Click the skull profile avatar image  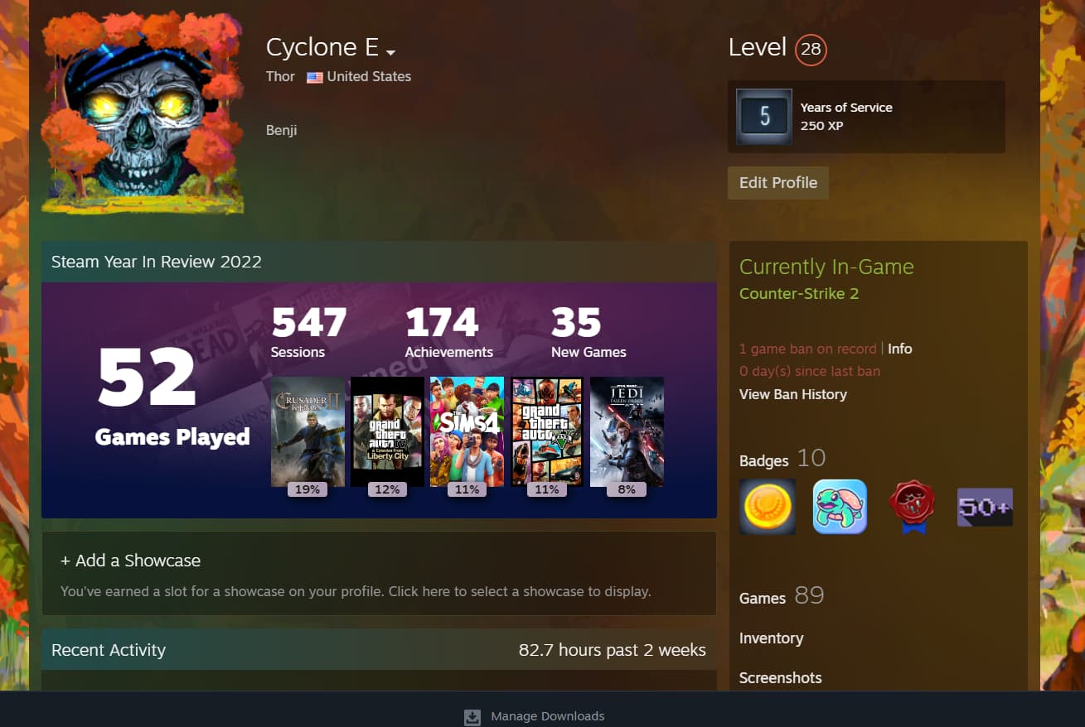click(143, 113)
